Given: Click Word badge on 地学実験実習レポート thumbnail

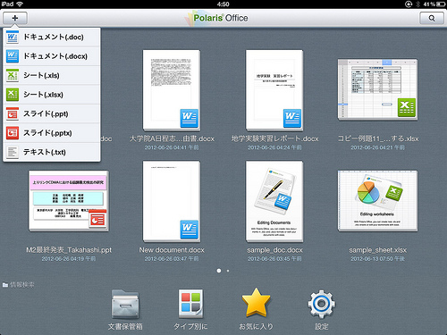Looking at the screenshot, I should pyautogui.click(x=292, y=118).
